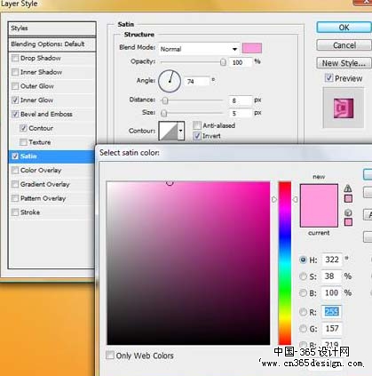Open the Blend Mode dropdown
Image resolution: width=372 pixels, height=376 pixels.
[x=199, y=49]
